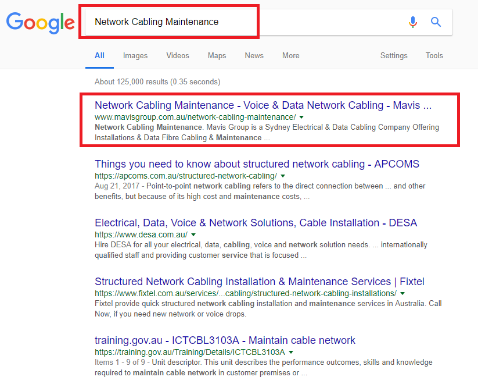Click the Google logo
Screen dimensions: 478x391
(40, 23)
